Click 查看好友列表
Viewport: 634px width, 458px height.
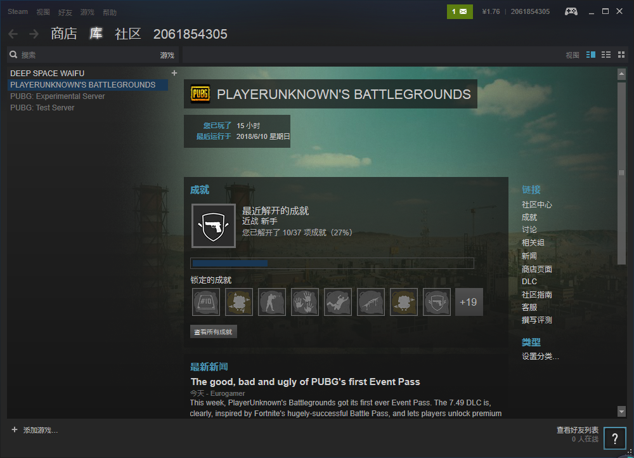578,429
